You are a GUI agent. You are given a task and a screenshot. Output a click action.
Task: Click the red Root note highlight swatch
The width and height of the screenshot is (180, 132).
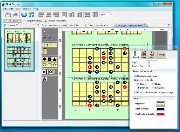click(x=161, y=114)
